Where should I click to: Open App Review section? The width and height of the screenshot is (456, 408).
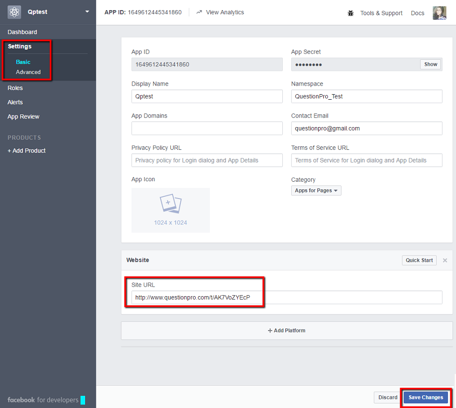[x=23, y=116]
